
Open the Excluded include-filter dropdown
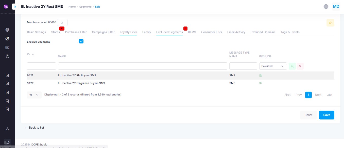[x=273, y=66]
